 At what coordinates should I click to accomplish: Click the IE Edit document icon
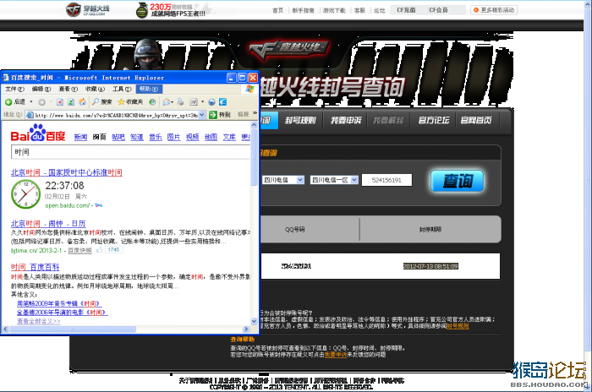coord(194,102)
